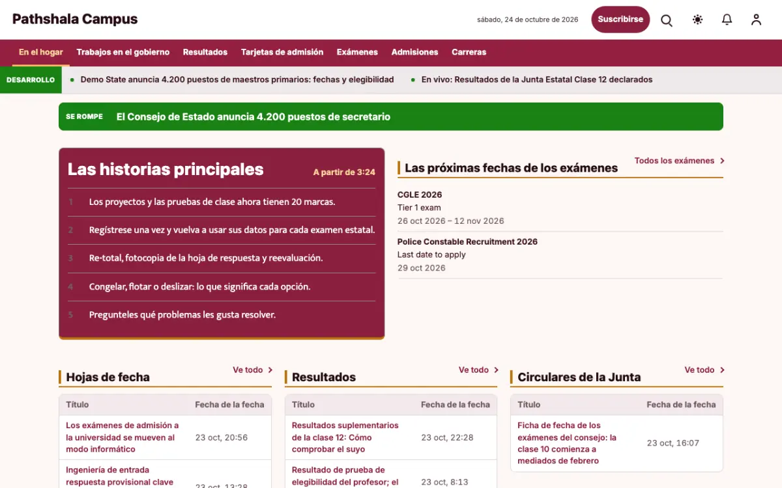Click chevron next to Todos los exámenes
782x488 pixels.
[x=722, y=161]
